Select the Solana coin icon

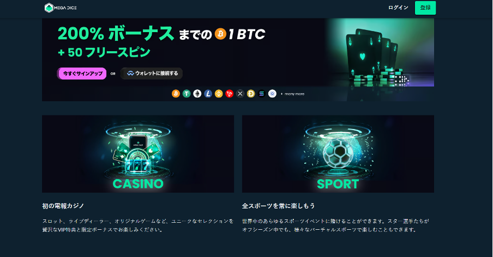(x=261, y=94)
